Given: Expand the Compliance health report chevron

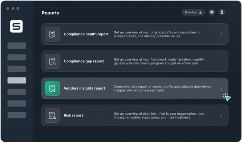Looking at the screenshot, I should coord(221,34).
